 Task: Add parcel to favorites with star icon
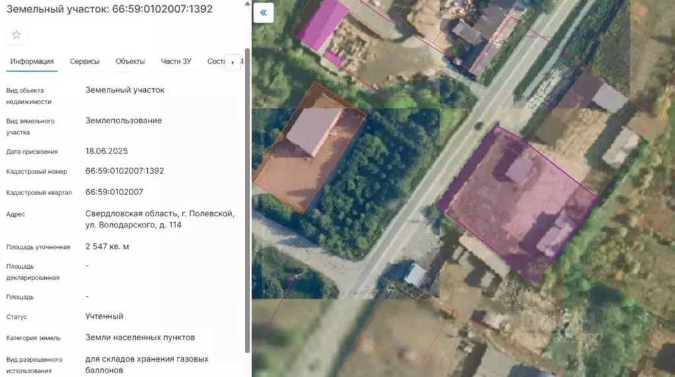tap(16, 34)
